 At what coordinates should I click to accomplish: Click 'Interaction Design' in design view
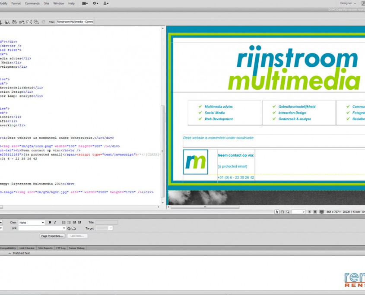[x=292, y=113]
